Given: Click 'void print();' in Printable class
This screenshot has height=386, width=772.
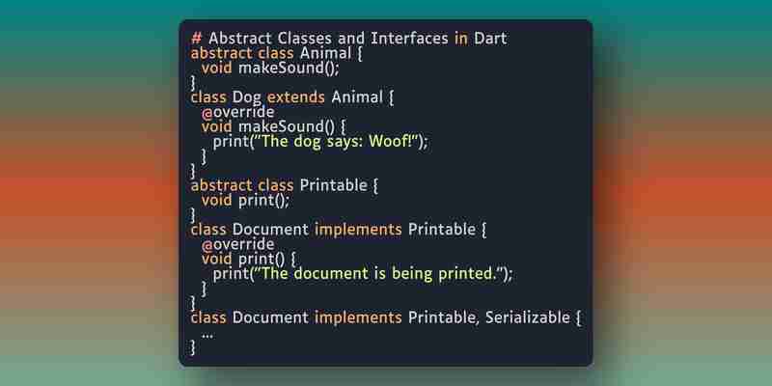Looking at the screenshot, I should point(246,201).
